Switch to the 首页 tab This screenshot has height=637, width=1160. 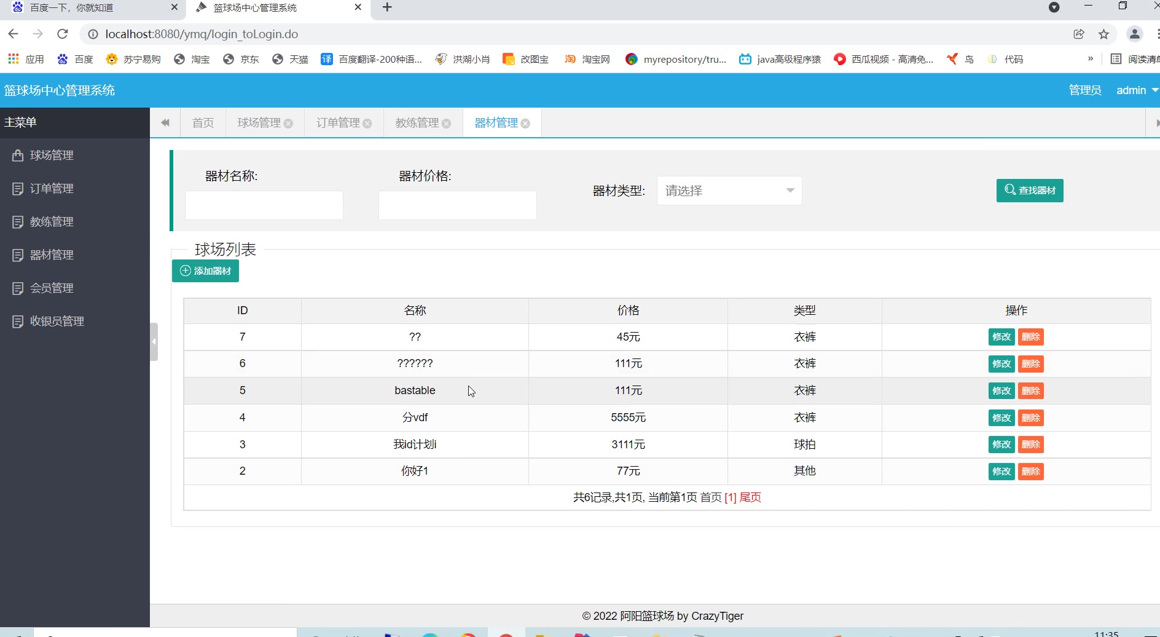click(x=203, y=123)
